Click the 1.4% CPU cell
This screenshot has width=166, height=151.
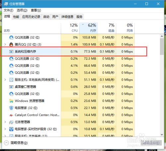[70, 44]
